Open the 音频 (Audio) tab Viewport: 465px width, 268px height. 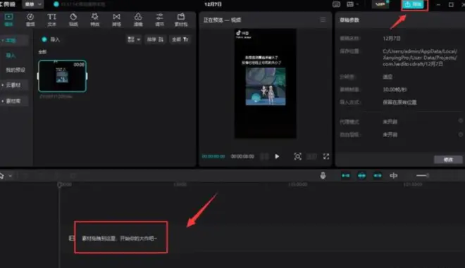point(30,20)
